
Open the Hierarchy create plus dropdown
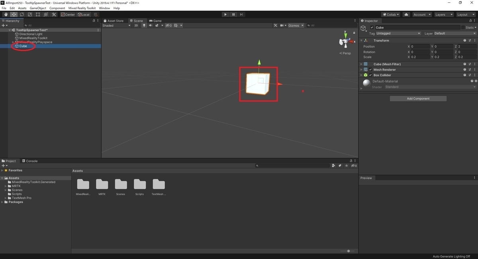[4, 26]
